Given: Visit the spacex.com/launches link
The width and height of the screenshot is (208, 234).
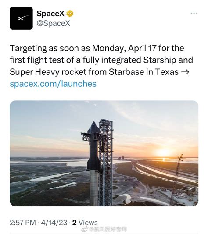Looking at the screenshot, I should tap(53, 84).
